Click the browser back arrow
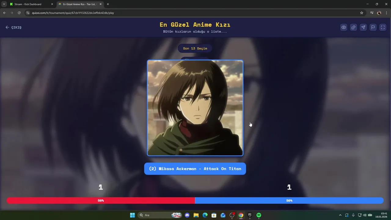This screenshot has width=391, height=220. pyautogui.click(x=4, y=13)
